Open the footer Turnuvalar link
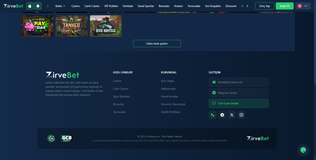316x160 pixels. click(x=119, y=112)
